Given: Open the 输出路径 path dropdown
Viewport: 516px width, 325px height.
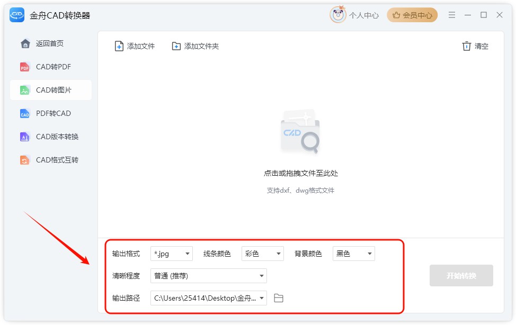Looking at the screenshot, I should [x=209, y=298].
